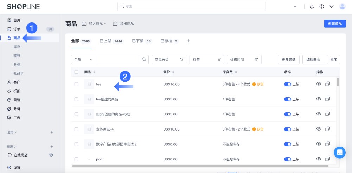Click the plus icon next to 应用
The image size is (352, 173).
point(52,132)
